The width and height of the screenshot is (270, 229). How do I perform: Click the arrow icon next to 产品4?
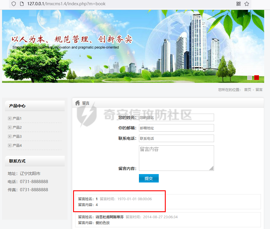coord(10,145)
